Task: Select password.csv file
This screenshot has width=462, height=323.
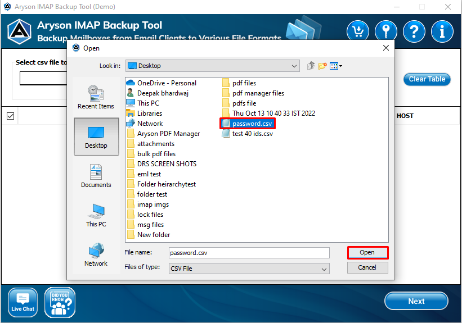Action: pos(248,123)
